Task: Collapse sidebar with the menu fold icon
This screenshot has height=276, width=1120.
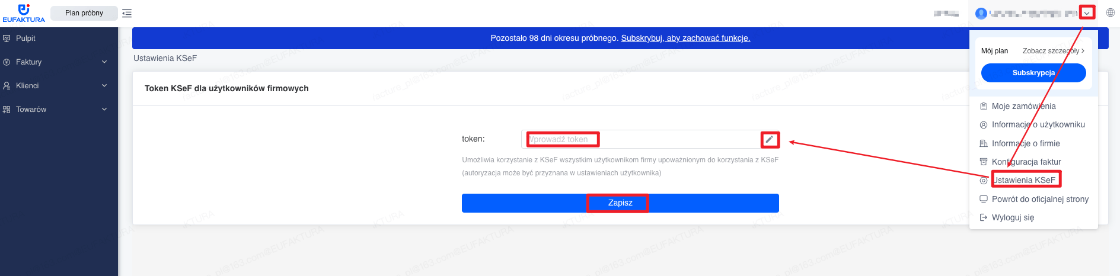Action: 127,13
